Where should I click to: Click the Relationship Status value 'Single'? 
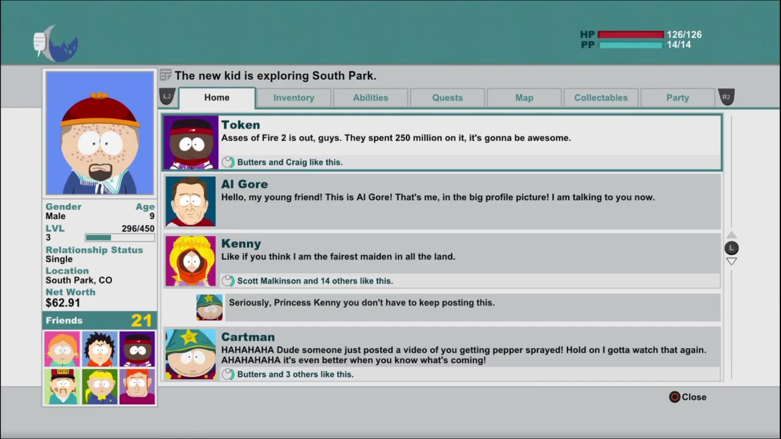pyautogui.click(x=59, y=259)
